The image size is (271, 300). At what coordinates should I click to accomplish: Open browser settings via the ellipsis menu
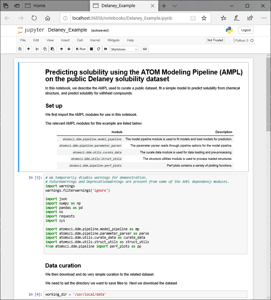point(263,18)
